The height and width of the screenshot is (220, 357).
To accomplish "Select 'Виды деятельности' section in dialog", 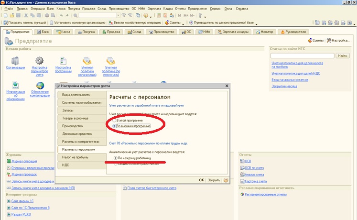I will pyautogui.click(x=82, y=95).
